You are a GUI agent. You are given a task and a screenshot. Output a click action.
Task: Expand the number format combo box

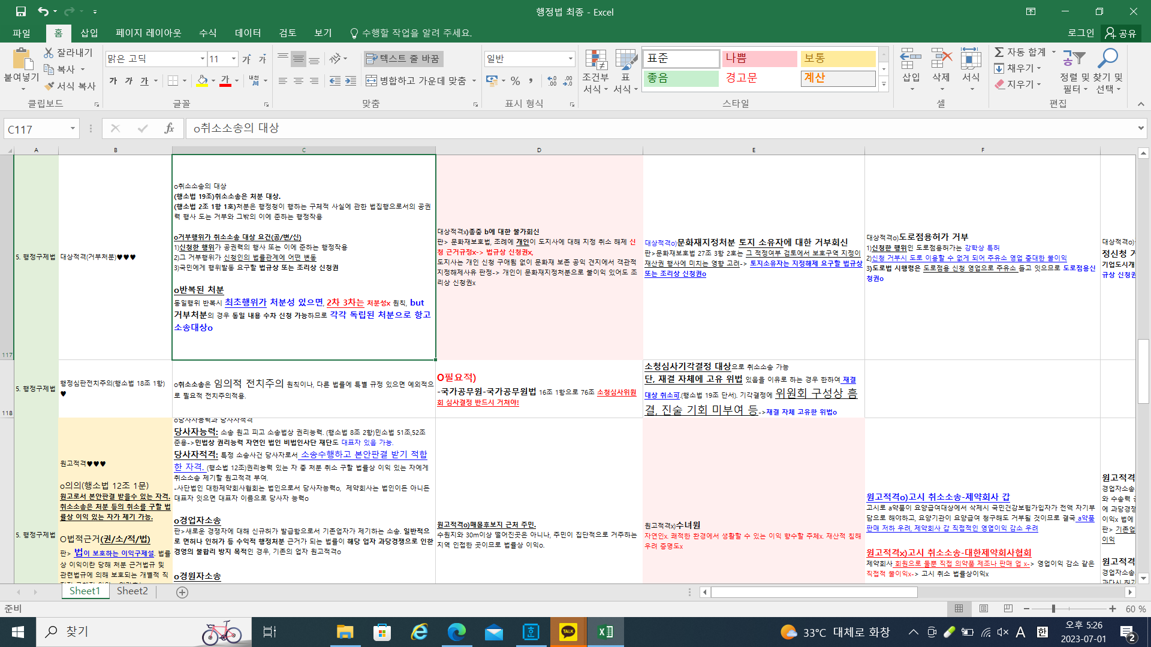pyautogui.click(x=570, y=59)
